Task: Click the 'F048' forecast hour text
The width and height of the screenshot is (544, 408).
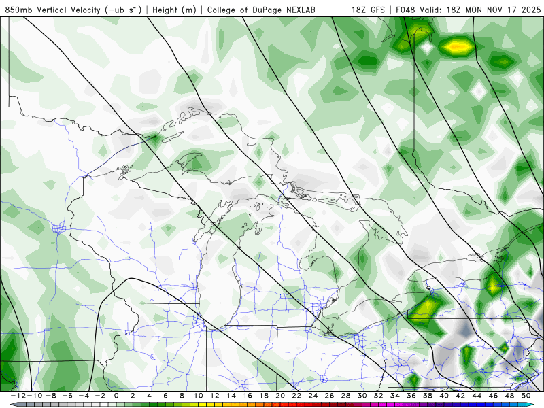Action: point(406,10)
